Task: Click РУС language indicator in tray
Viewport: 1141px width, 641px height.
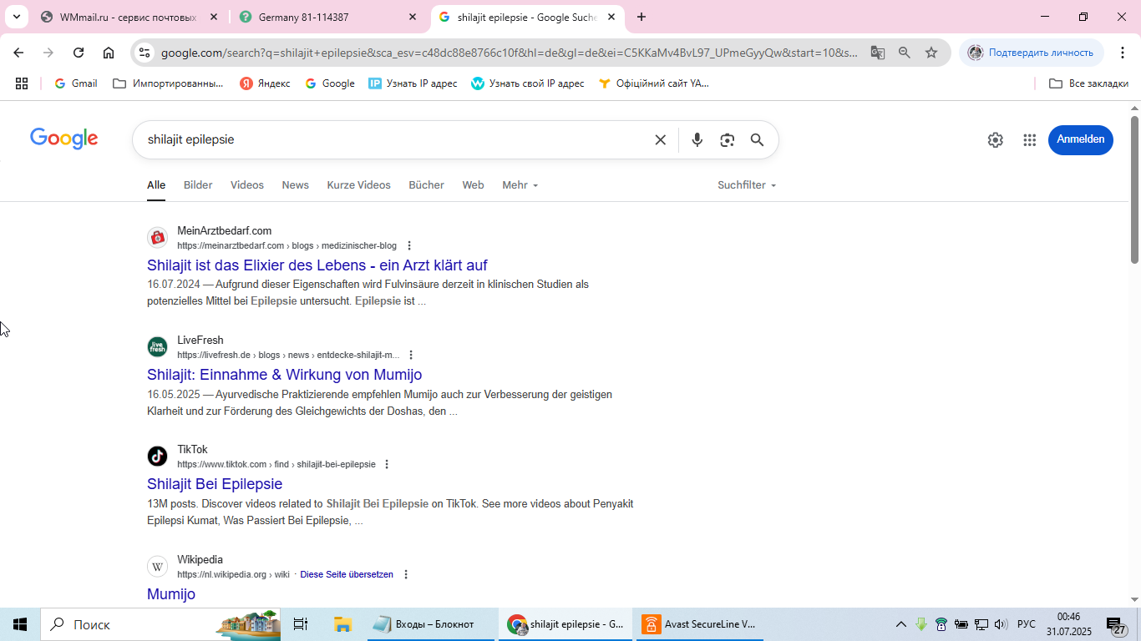Action: (1027, 624)
